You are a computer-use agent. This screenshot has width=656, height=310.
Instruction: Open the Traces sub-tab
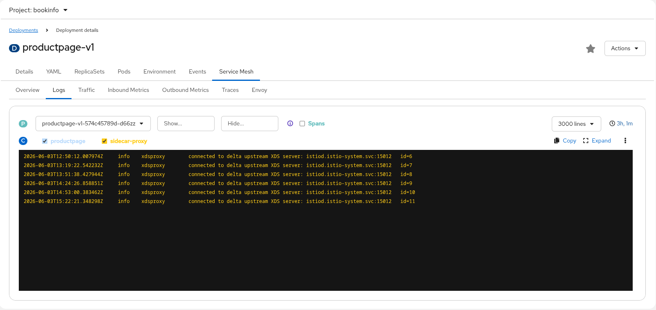coord(230,90)
